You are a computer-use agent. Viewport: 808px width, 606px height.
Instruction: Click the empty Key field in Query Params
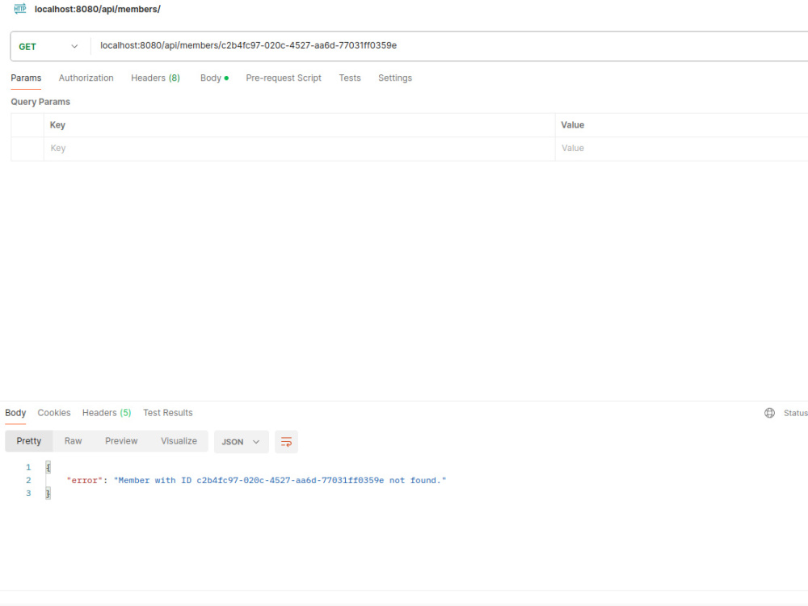[x=299, y=149]
